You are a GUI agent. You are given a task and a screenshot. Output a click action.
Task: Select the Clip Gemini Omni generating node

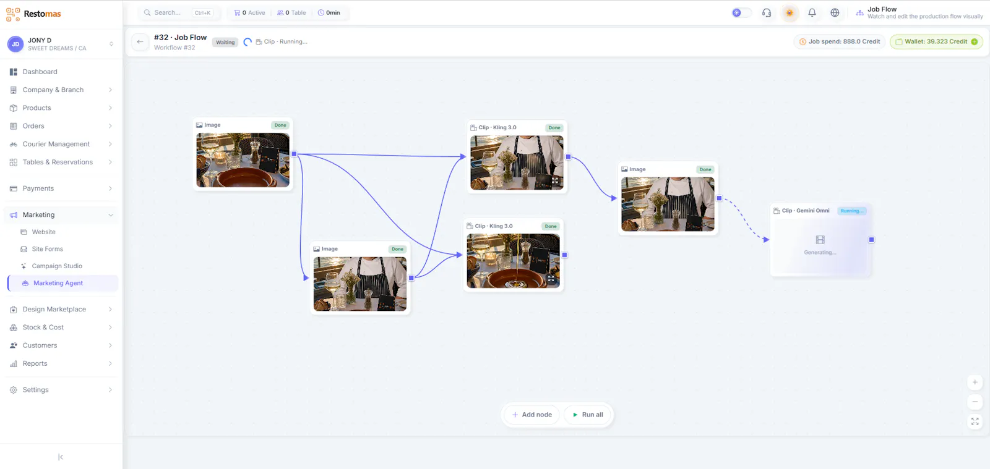820,239
